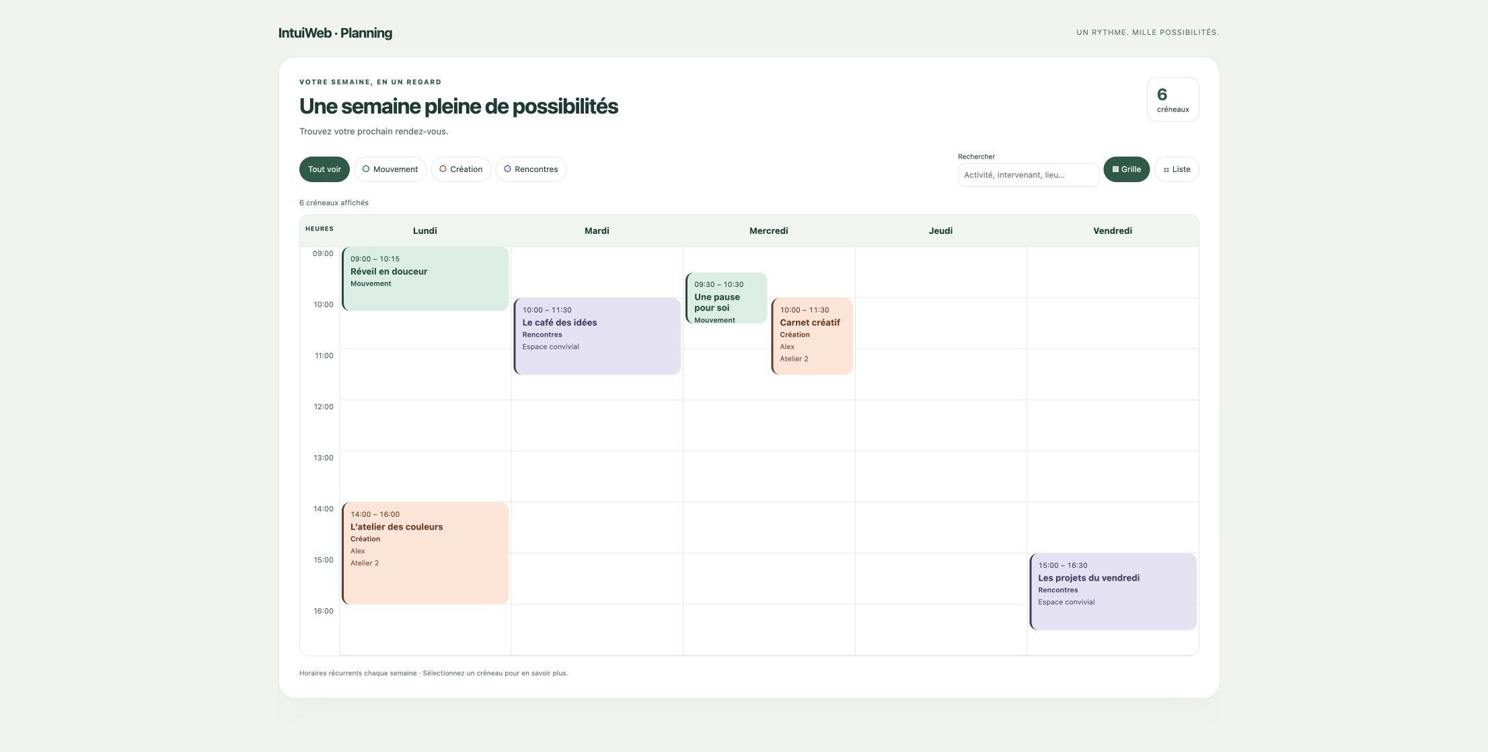The height and width of the screenshot is (752, 1488).
Task: Click the Rechercher search field
Action: 1028,175
